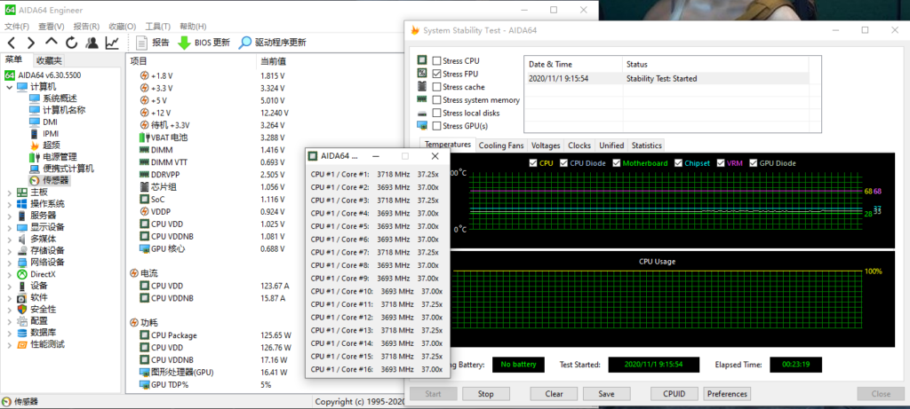Click the Stop button
The height and width of the screenshot is (409, 910).
pyautogui.click(x=485, y=394)
